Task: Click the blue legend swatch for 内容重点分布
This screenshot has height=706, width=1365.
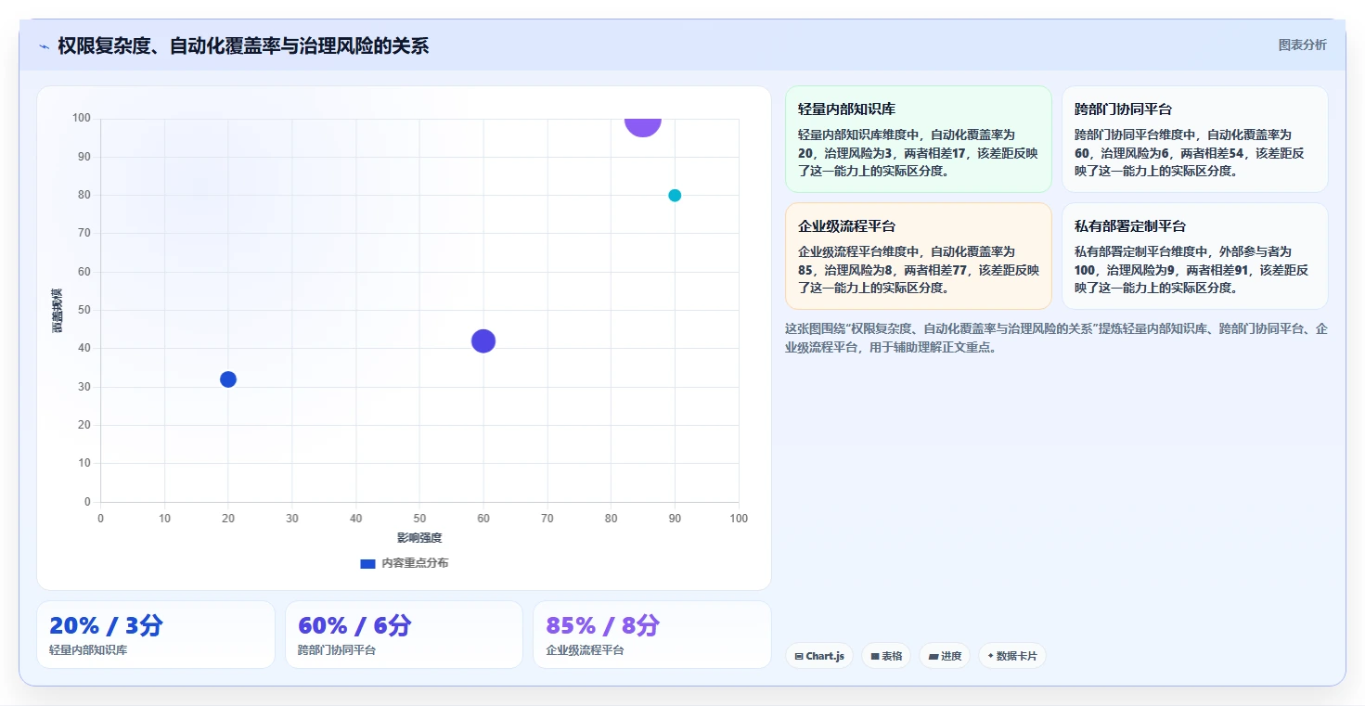Action: [367, 563]
